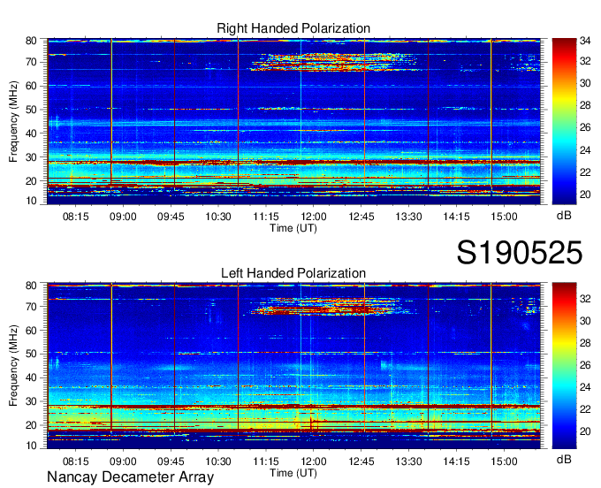Click the 14:15 time tick under Left Handed plot
Screen dimensions: 601x488
[456, 461]
